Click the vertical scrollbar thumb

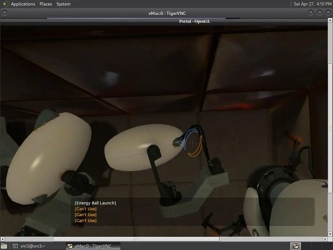pos(330,128)
